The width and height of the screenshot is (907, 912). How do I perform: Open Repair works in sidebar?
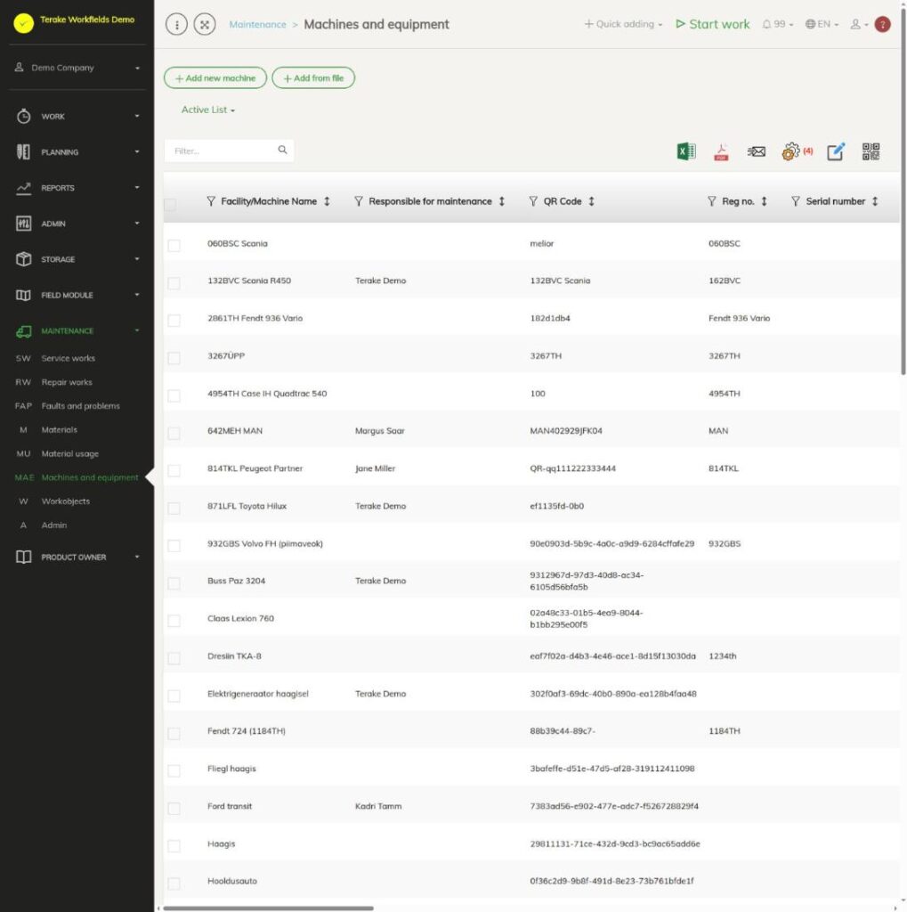click(67, 382)
